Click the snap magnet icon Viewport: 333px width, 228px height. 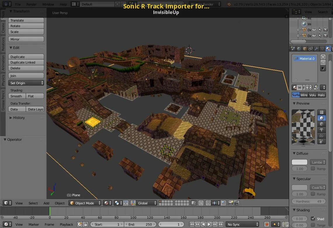click(208, 203)
